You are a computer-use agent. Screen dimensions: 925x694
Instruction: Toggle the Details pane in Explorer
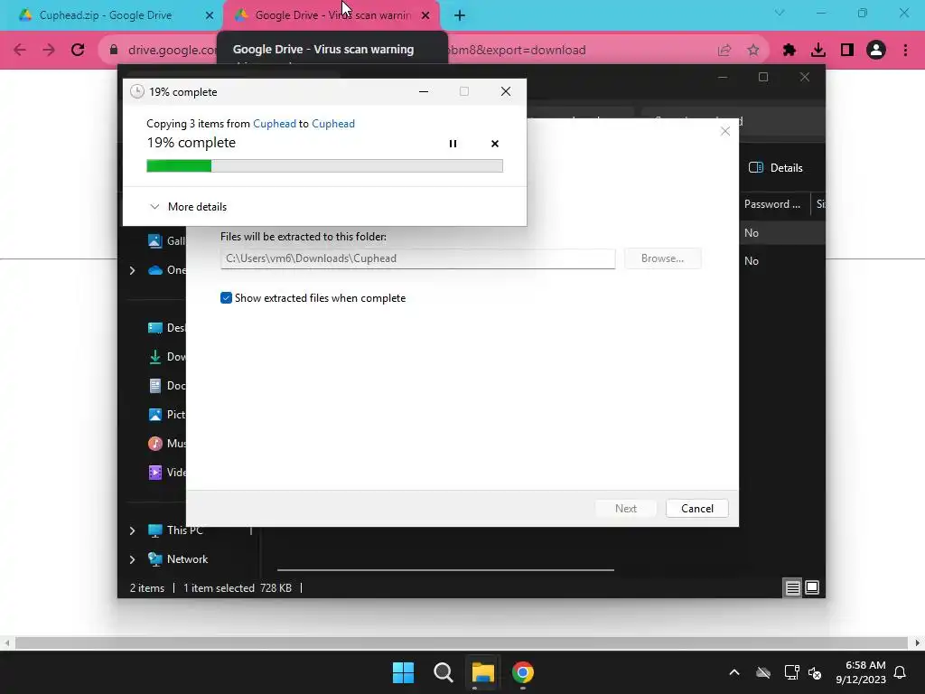coord(775,167)
